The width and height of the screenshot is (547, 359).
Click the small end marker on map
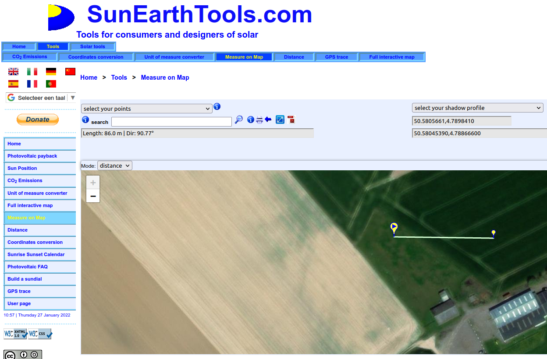pyautogui.click(x=494, y=233)
